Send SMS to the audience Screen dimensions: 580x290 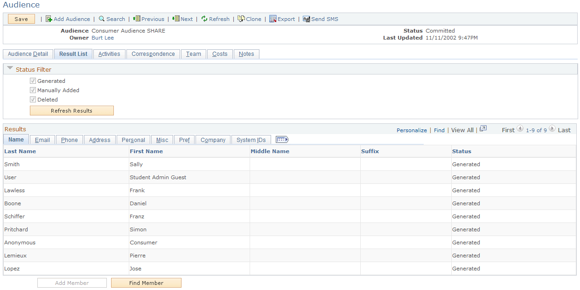pos(306,19)
